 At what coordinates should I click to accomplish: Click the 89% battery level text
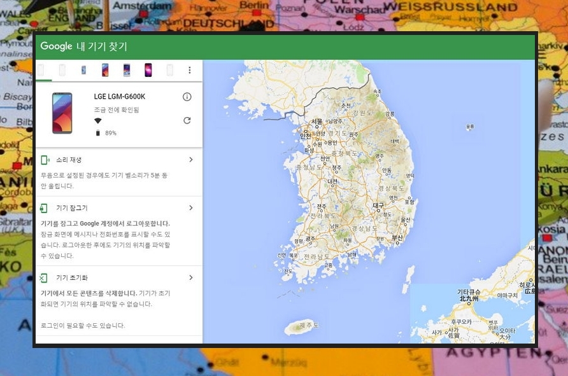(x=111, y=133)
